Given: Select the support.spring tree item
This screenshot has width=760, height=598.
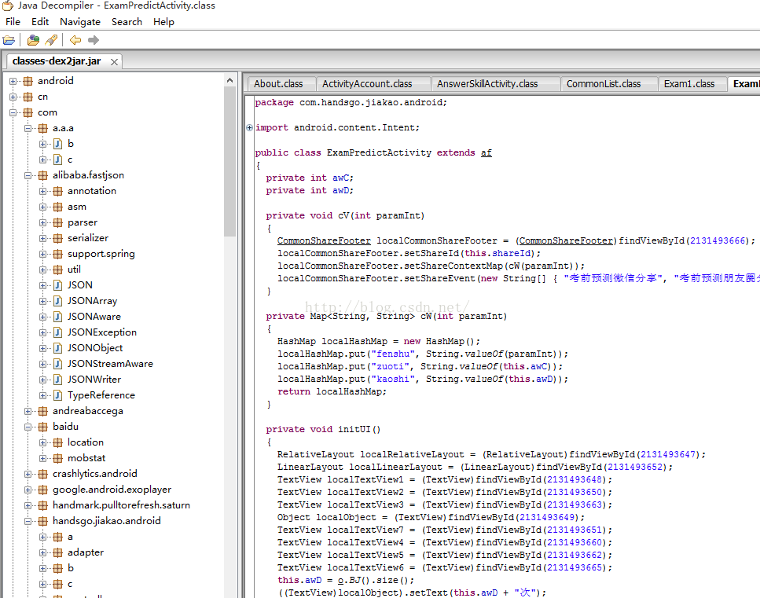Looking at the screenshot, I should pos(101,254).
